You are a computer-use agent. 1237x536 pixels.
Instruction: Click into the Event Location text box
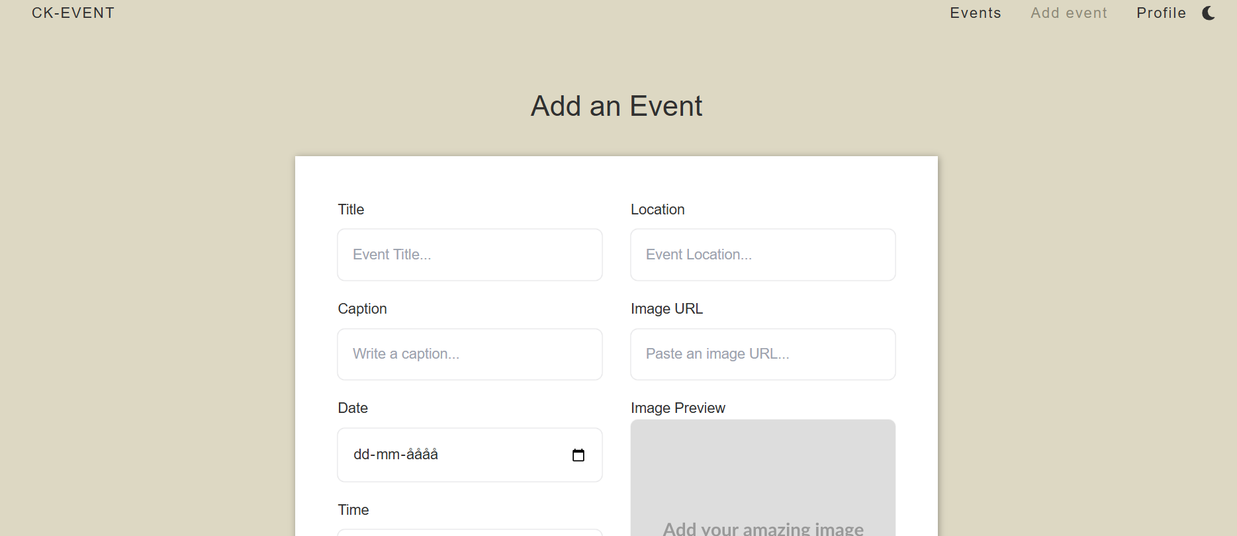coord(762,255)
